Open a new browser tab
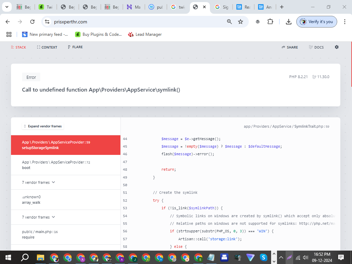 click(282, 7)
